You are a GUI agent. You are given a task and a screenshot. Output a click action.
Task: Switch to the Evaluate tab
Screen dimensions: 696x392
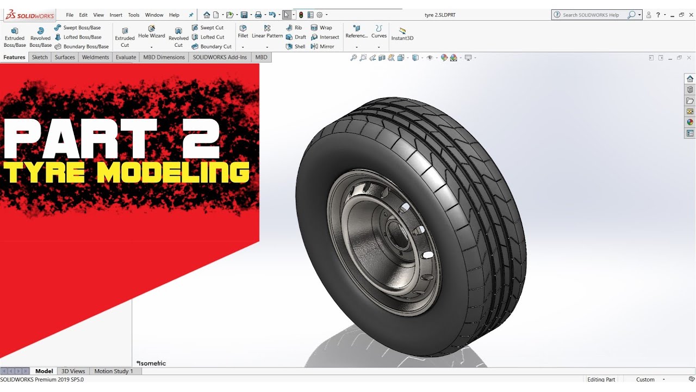[126, 57]
